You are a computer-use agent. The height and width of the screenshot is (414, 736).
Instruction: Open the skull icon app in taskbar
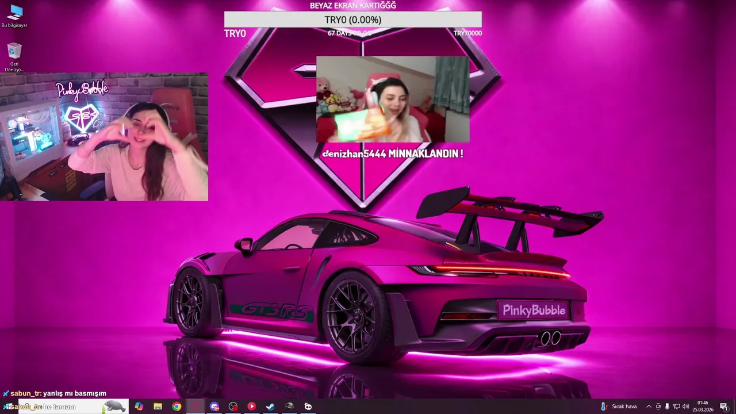308,407
